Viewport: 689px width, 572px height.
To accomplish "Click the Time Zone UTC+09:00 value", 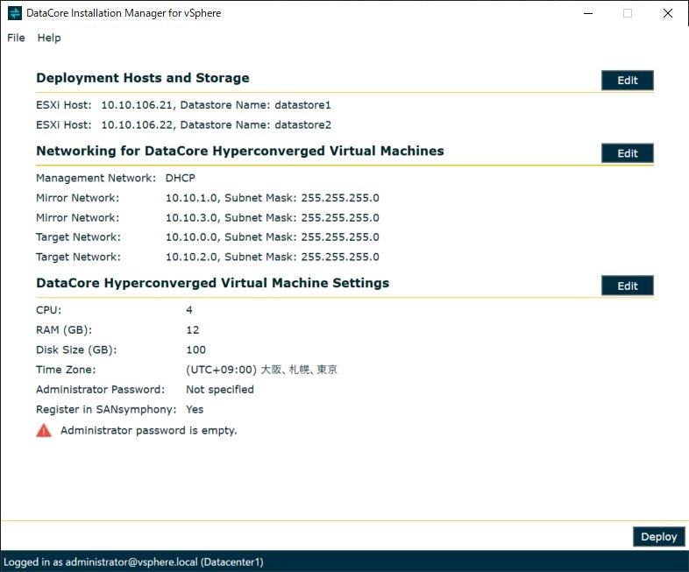I will 261,370.
